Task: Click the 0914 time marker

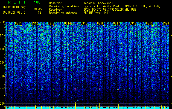Action: tap(68, 23)
